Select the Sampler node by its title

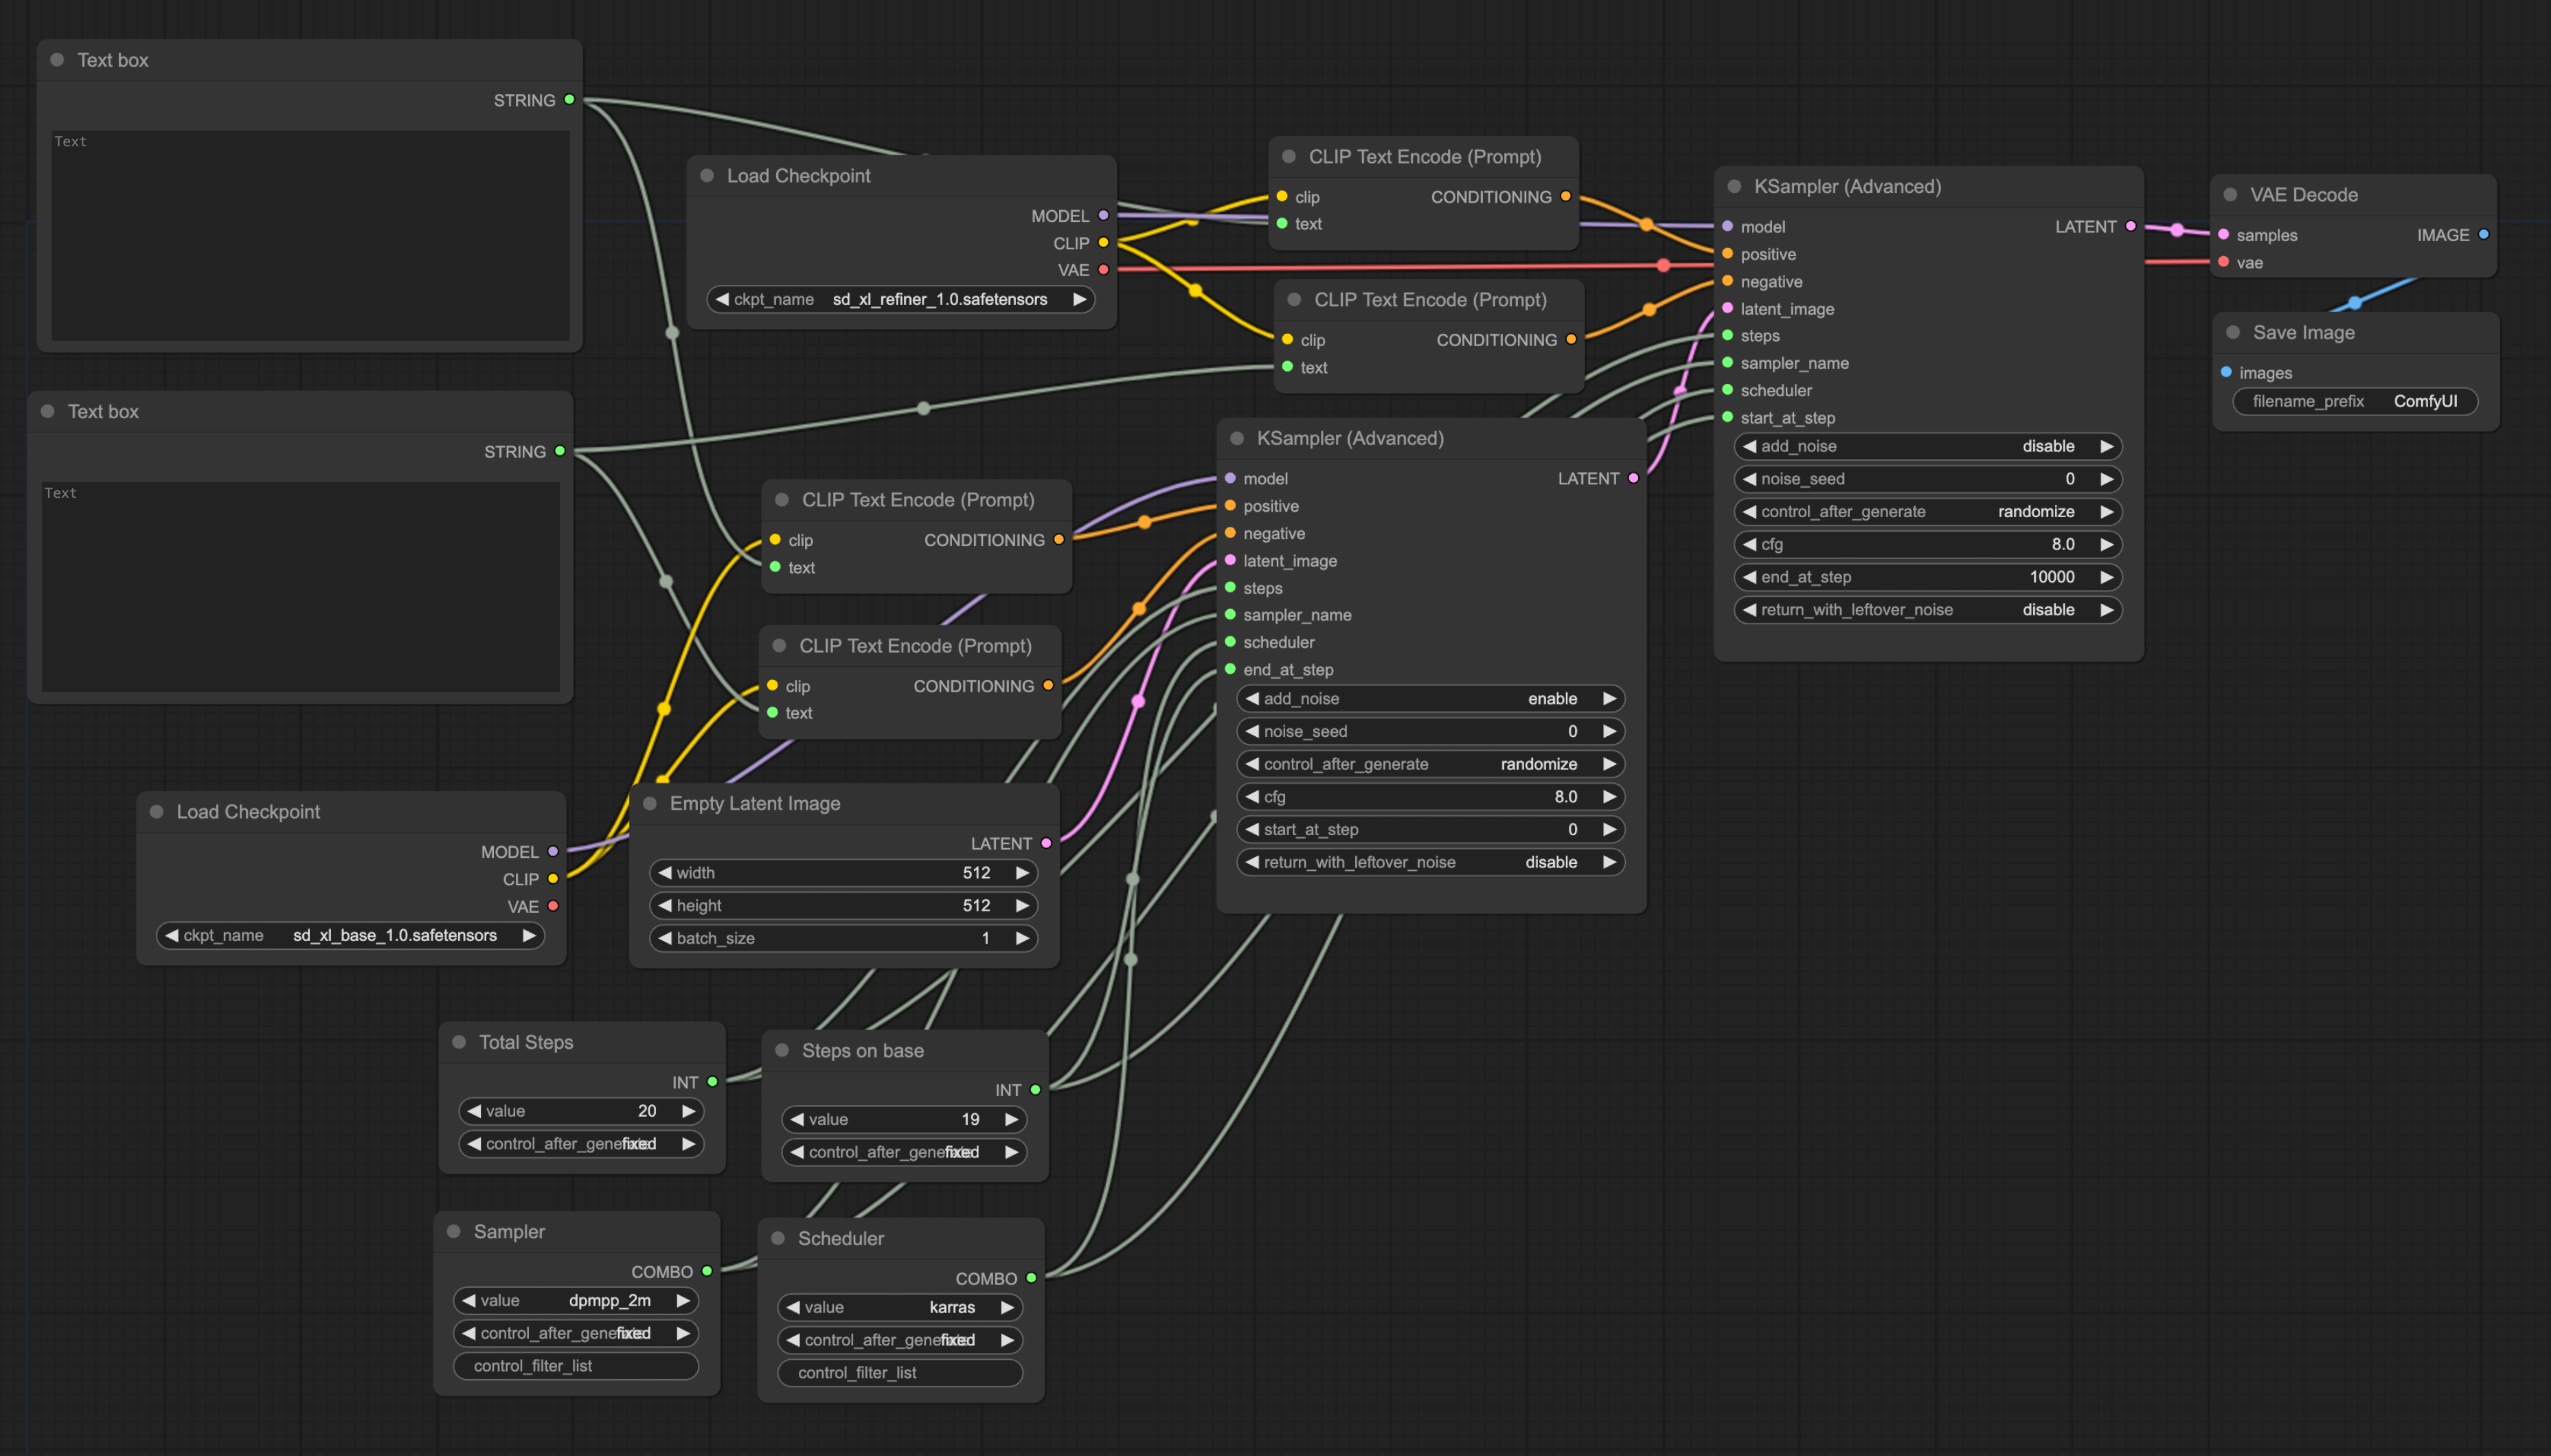pyautogui.click(x=509, y=1231)
